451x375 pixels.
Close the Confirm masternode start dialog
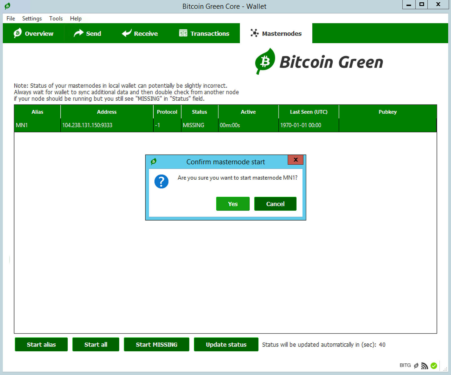[x=295, y=160]
